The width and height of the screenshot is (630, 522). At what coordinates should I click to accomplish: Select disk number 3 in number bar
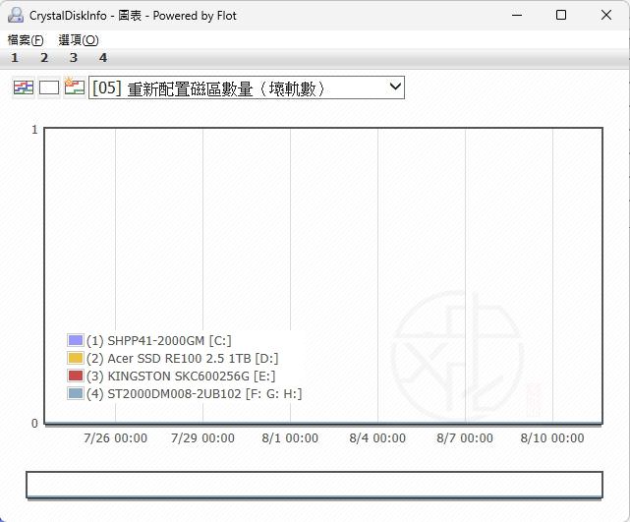point(74,58)
